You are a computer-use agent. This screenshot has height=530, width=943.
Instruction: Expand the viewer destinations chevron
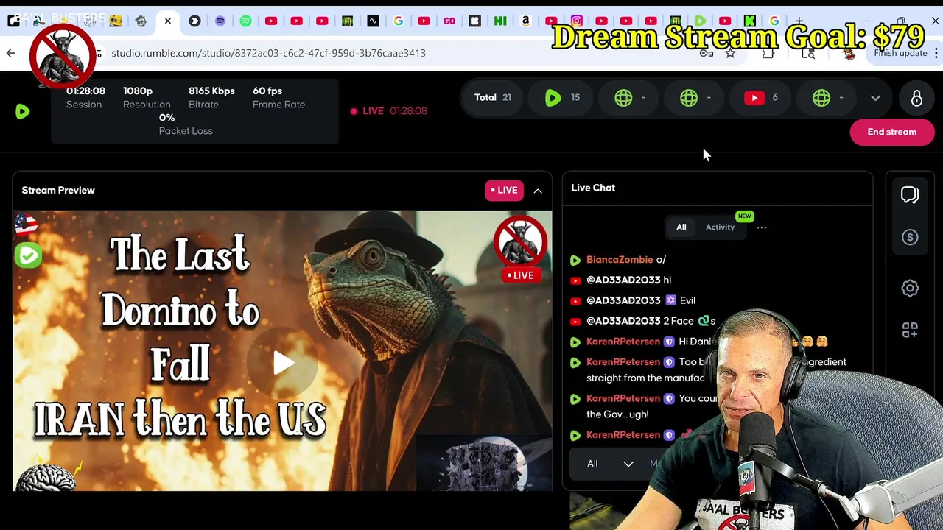point(875,98)
